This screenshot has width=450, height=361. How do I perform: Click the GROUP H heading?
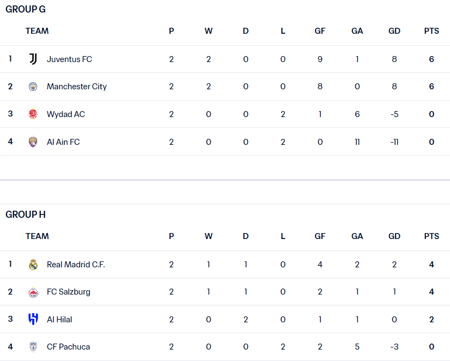click(26, 215)
